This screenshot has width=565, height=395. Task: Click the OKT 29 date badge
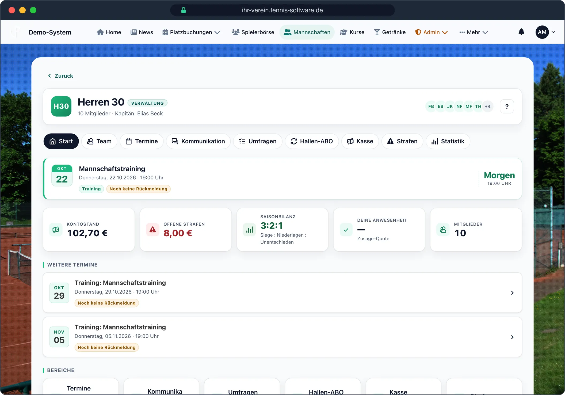click(59, 293)
